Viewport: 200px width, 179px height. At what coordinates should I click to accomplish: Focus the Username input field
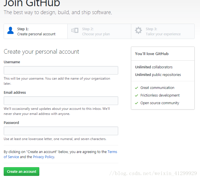click(61, 70)
